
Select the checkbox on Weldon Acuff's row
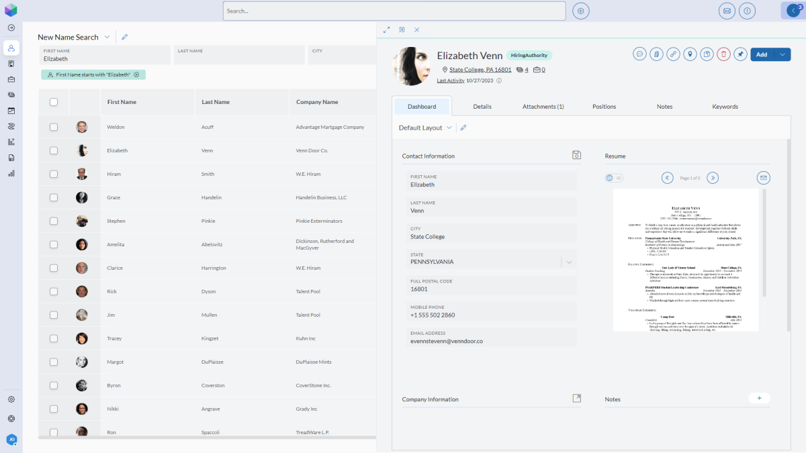54,127
